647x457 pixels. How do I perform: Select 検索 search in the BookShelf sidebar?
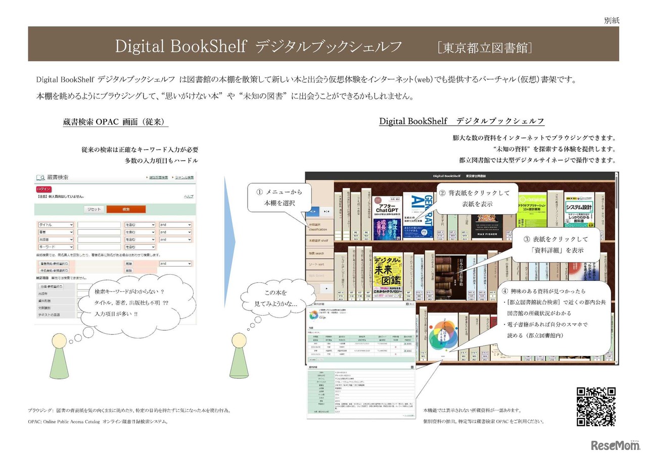319,253
